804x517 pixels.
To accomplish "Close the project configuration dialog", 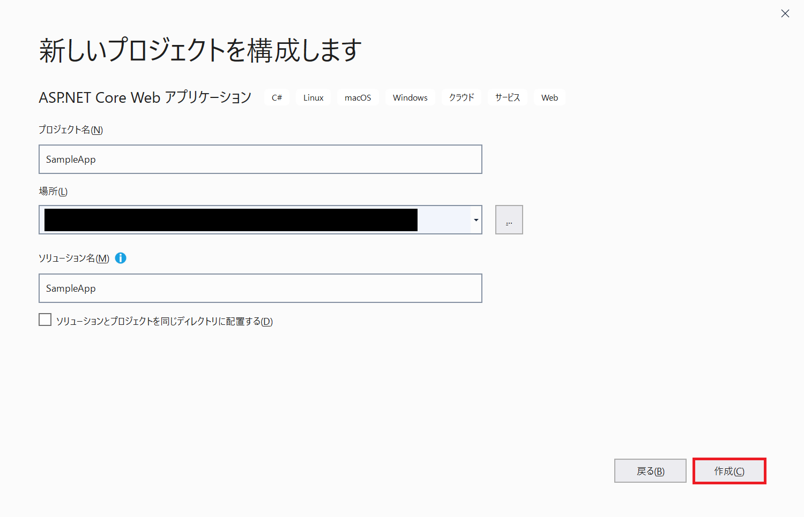I will (x=785, y=13).
